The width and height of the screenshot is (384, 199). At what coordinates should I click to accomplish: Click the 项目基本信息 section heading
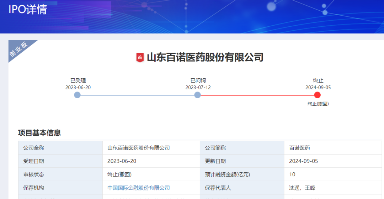tap(39, 133)
